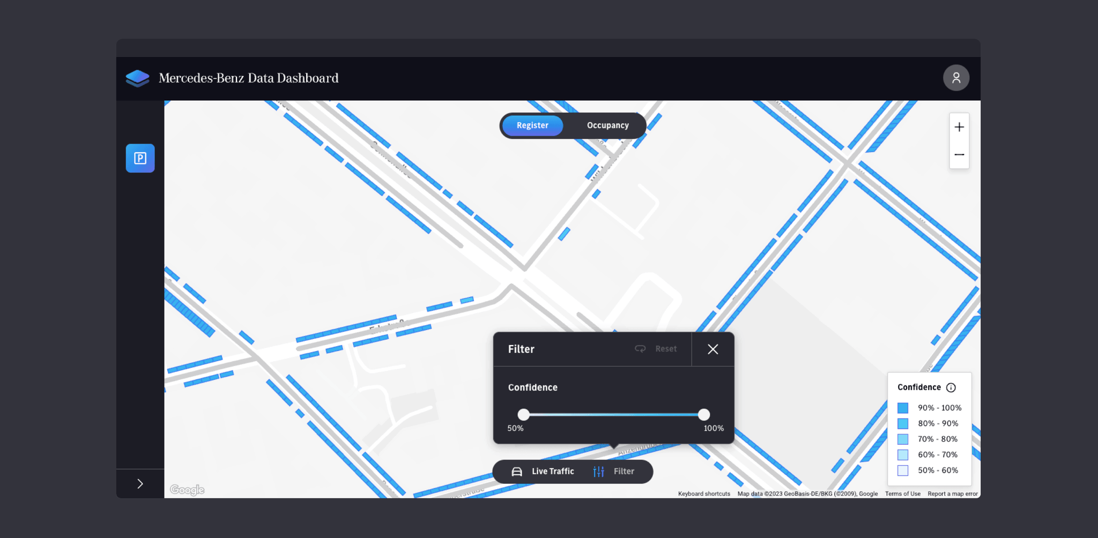
Task: Click the Confidence legend info icon
Action: tap(951, 387)
